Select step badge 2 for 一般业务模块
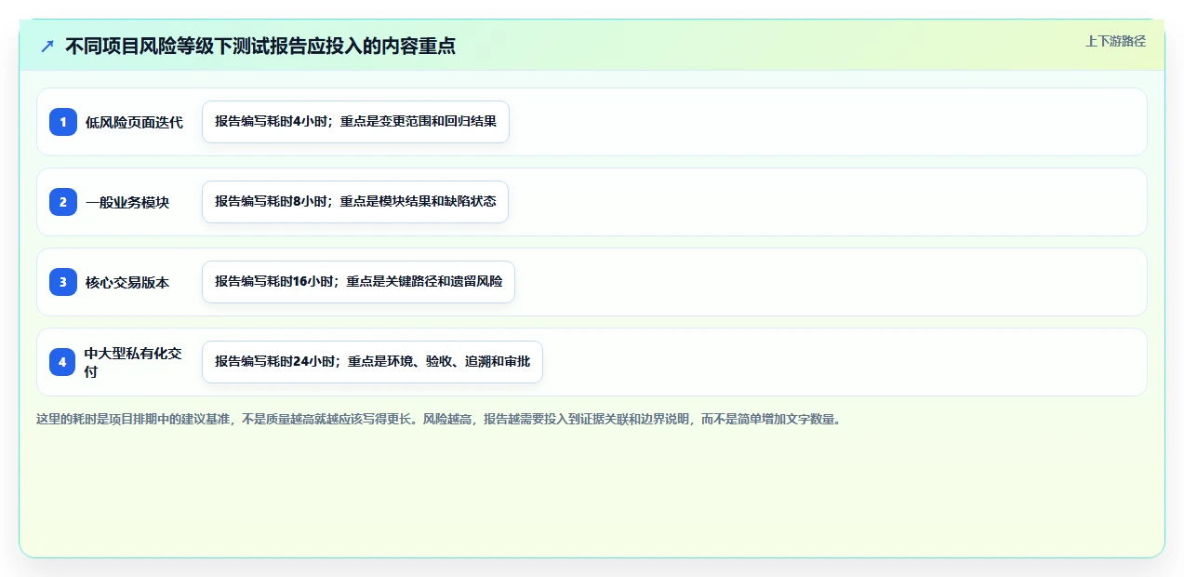This screenshot has width=1184, height=577. click(63, 202)
